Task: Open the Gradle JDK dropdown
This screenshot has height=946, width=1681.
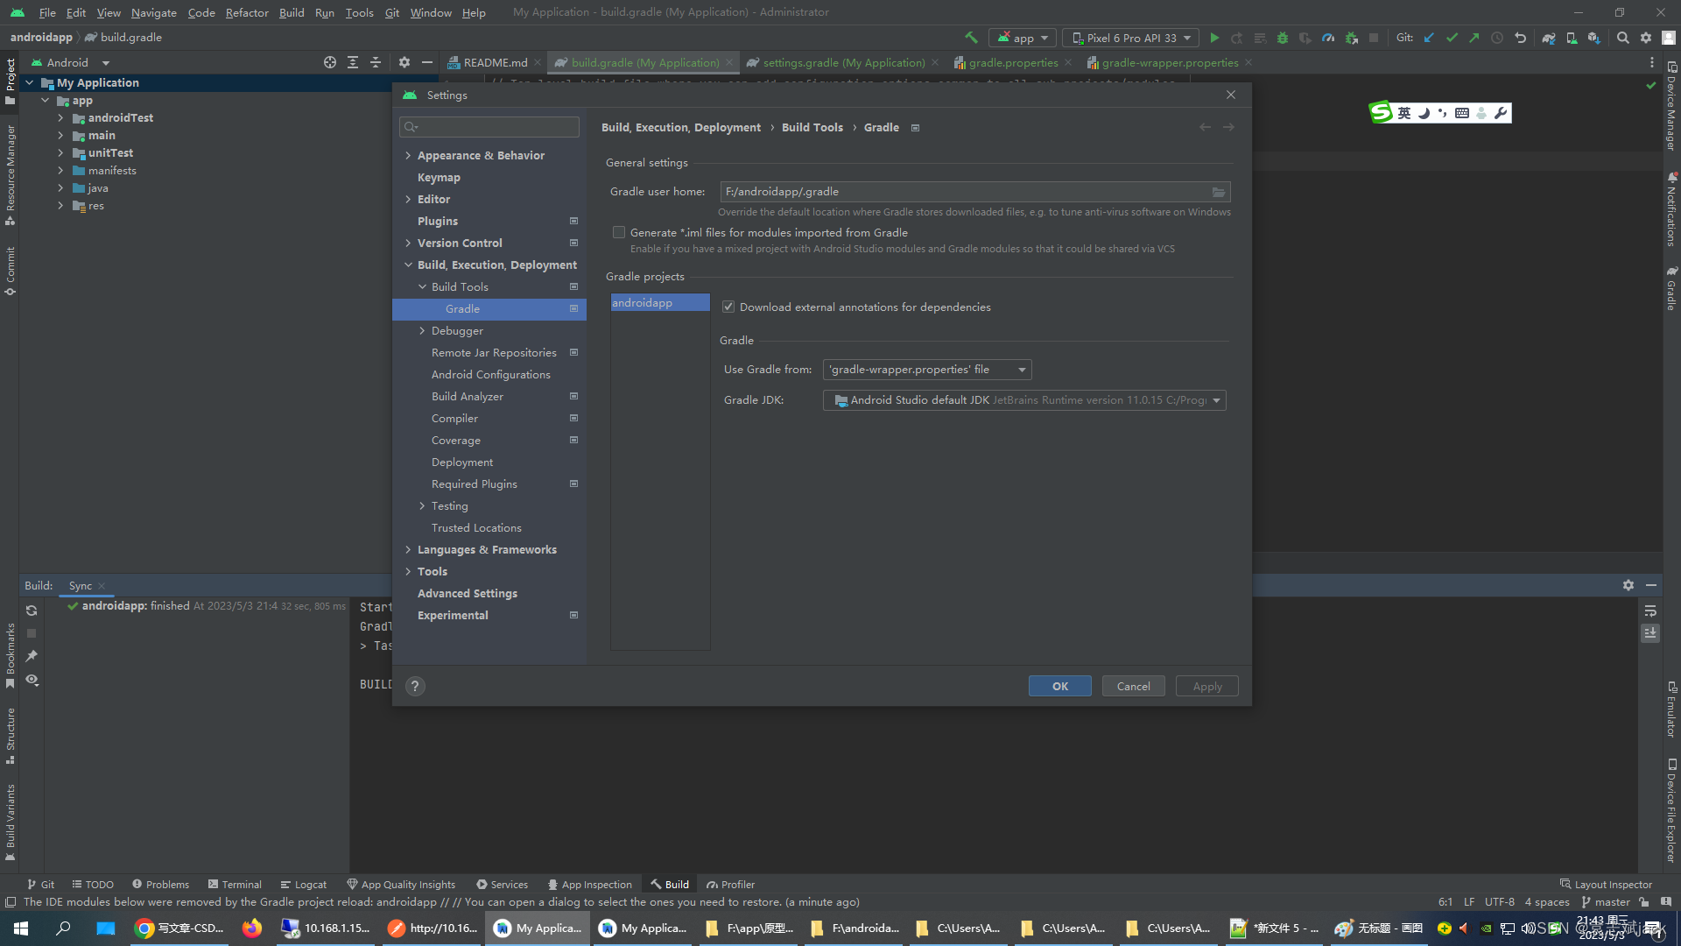Action: pos(1023,400)
